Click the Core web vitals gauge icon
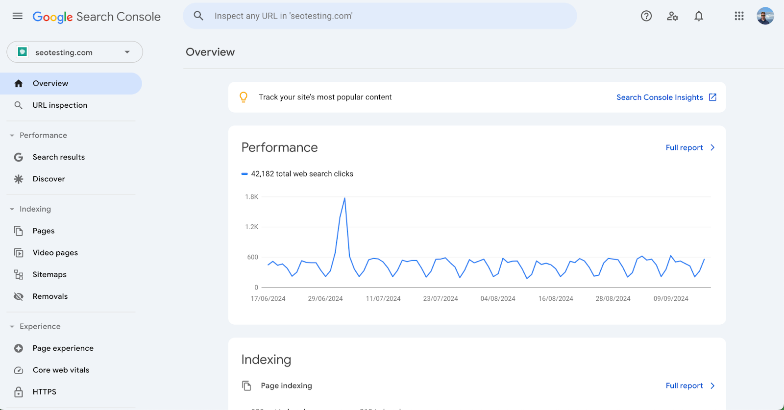784x410 pixels. [19, 370]
